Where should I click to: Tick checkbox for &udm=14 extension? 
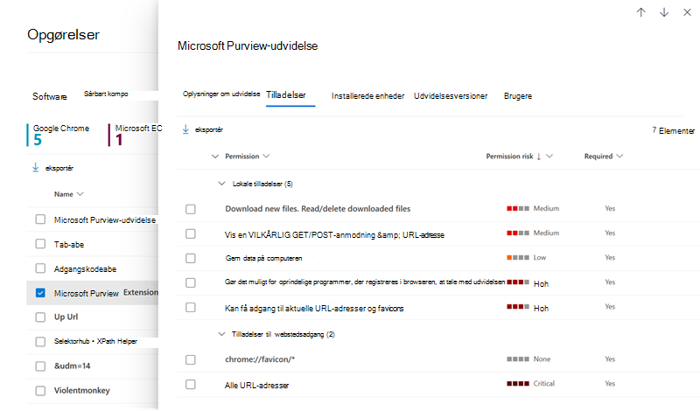(40, 366)
